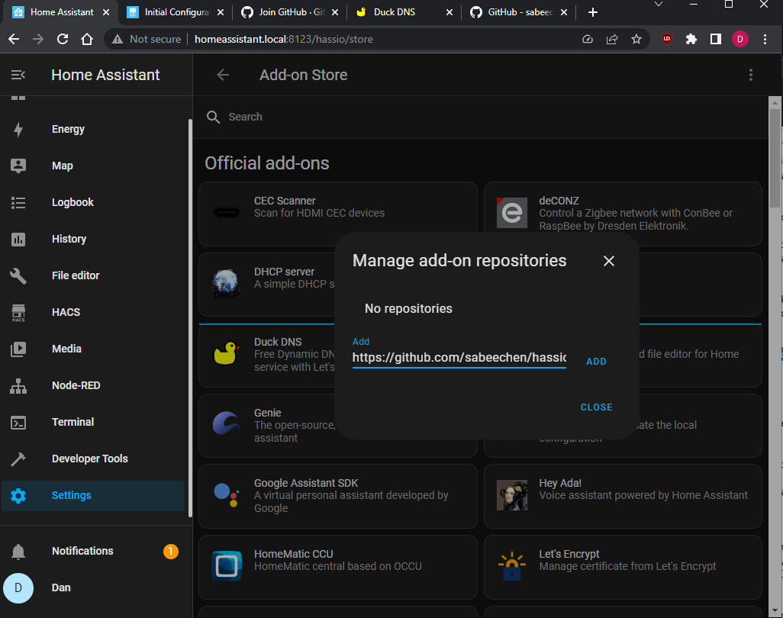Go back using Add-on Store arrow
This screenshot has width=783, height=618.
click(x=223, y=75)
